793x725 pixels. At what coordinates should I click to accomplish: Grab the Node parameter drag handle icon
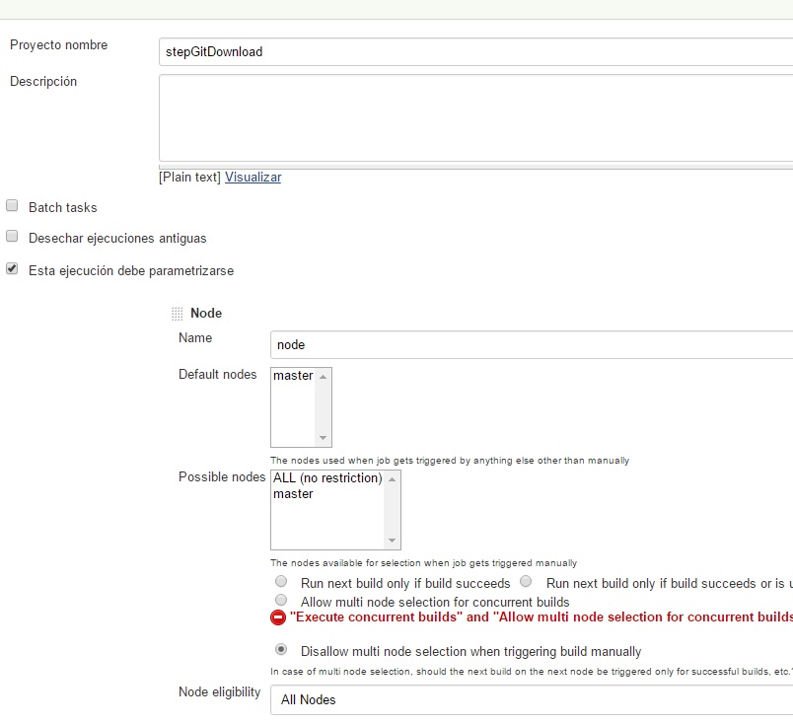click(177, 314)
